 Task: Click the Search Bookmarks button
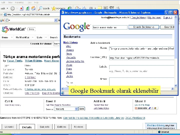click(x=144, y=27)
